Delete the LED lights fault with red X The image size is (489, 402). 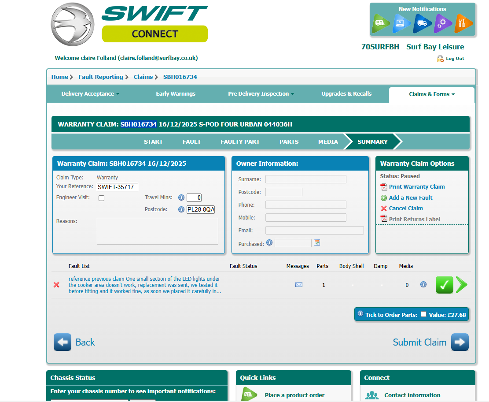click(x=56, y=285)
